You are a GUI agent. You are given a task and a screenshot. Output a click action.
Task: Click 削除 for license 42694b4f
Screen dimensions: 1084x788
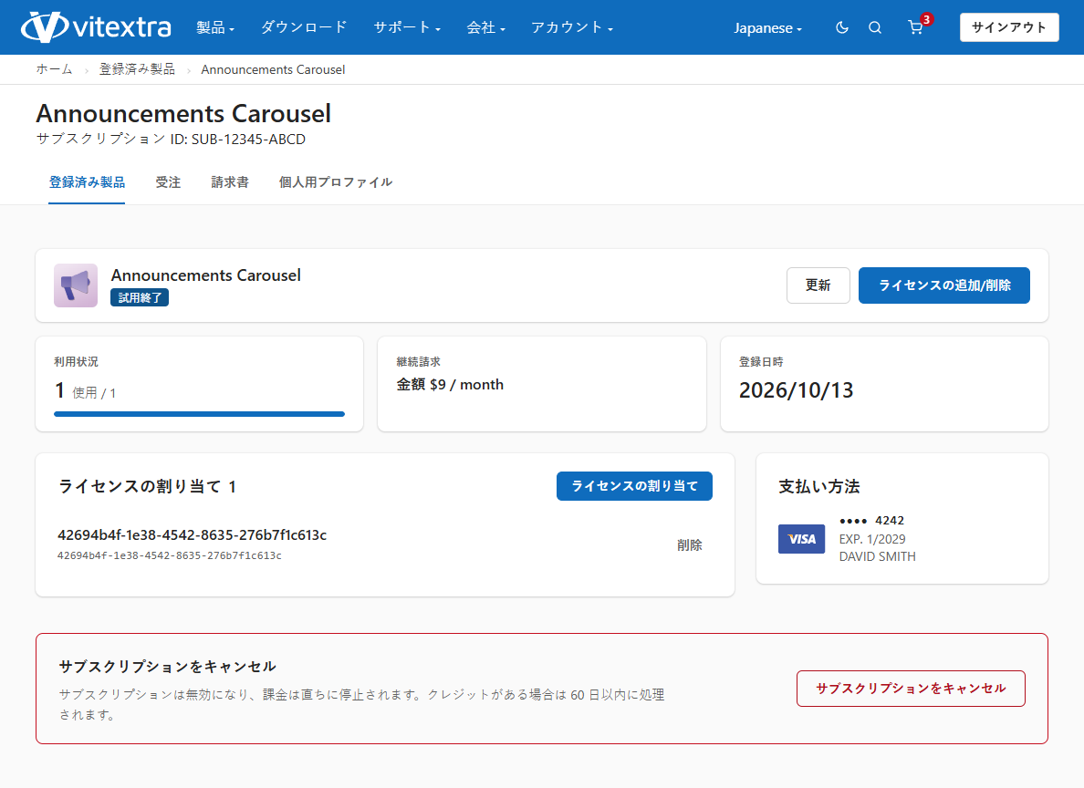(x=689, y=545)
